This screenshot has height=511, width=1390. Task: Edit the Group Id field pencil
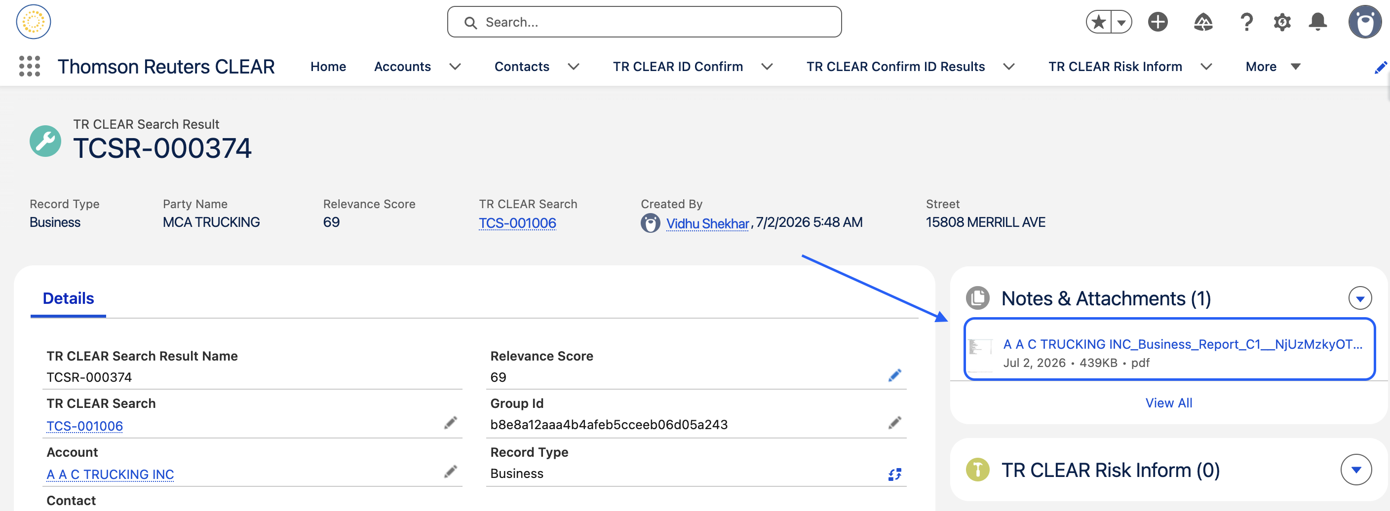coord(894,423)
